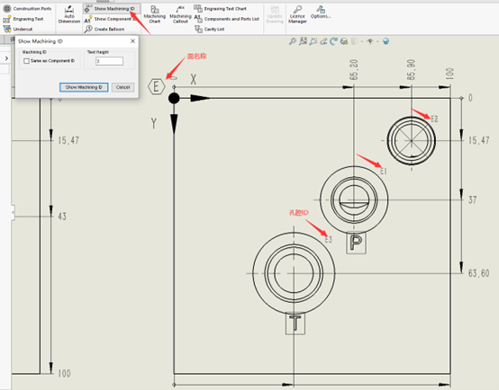Open the Engraving Text Chart
The image size is (499, 390).
(x=220, y=9)
